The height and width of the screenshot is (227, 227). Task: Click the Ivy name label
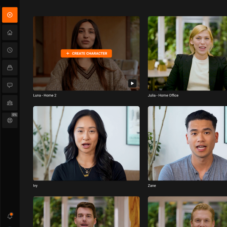pos(35,186)
